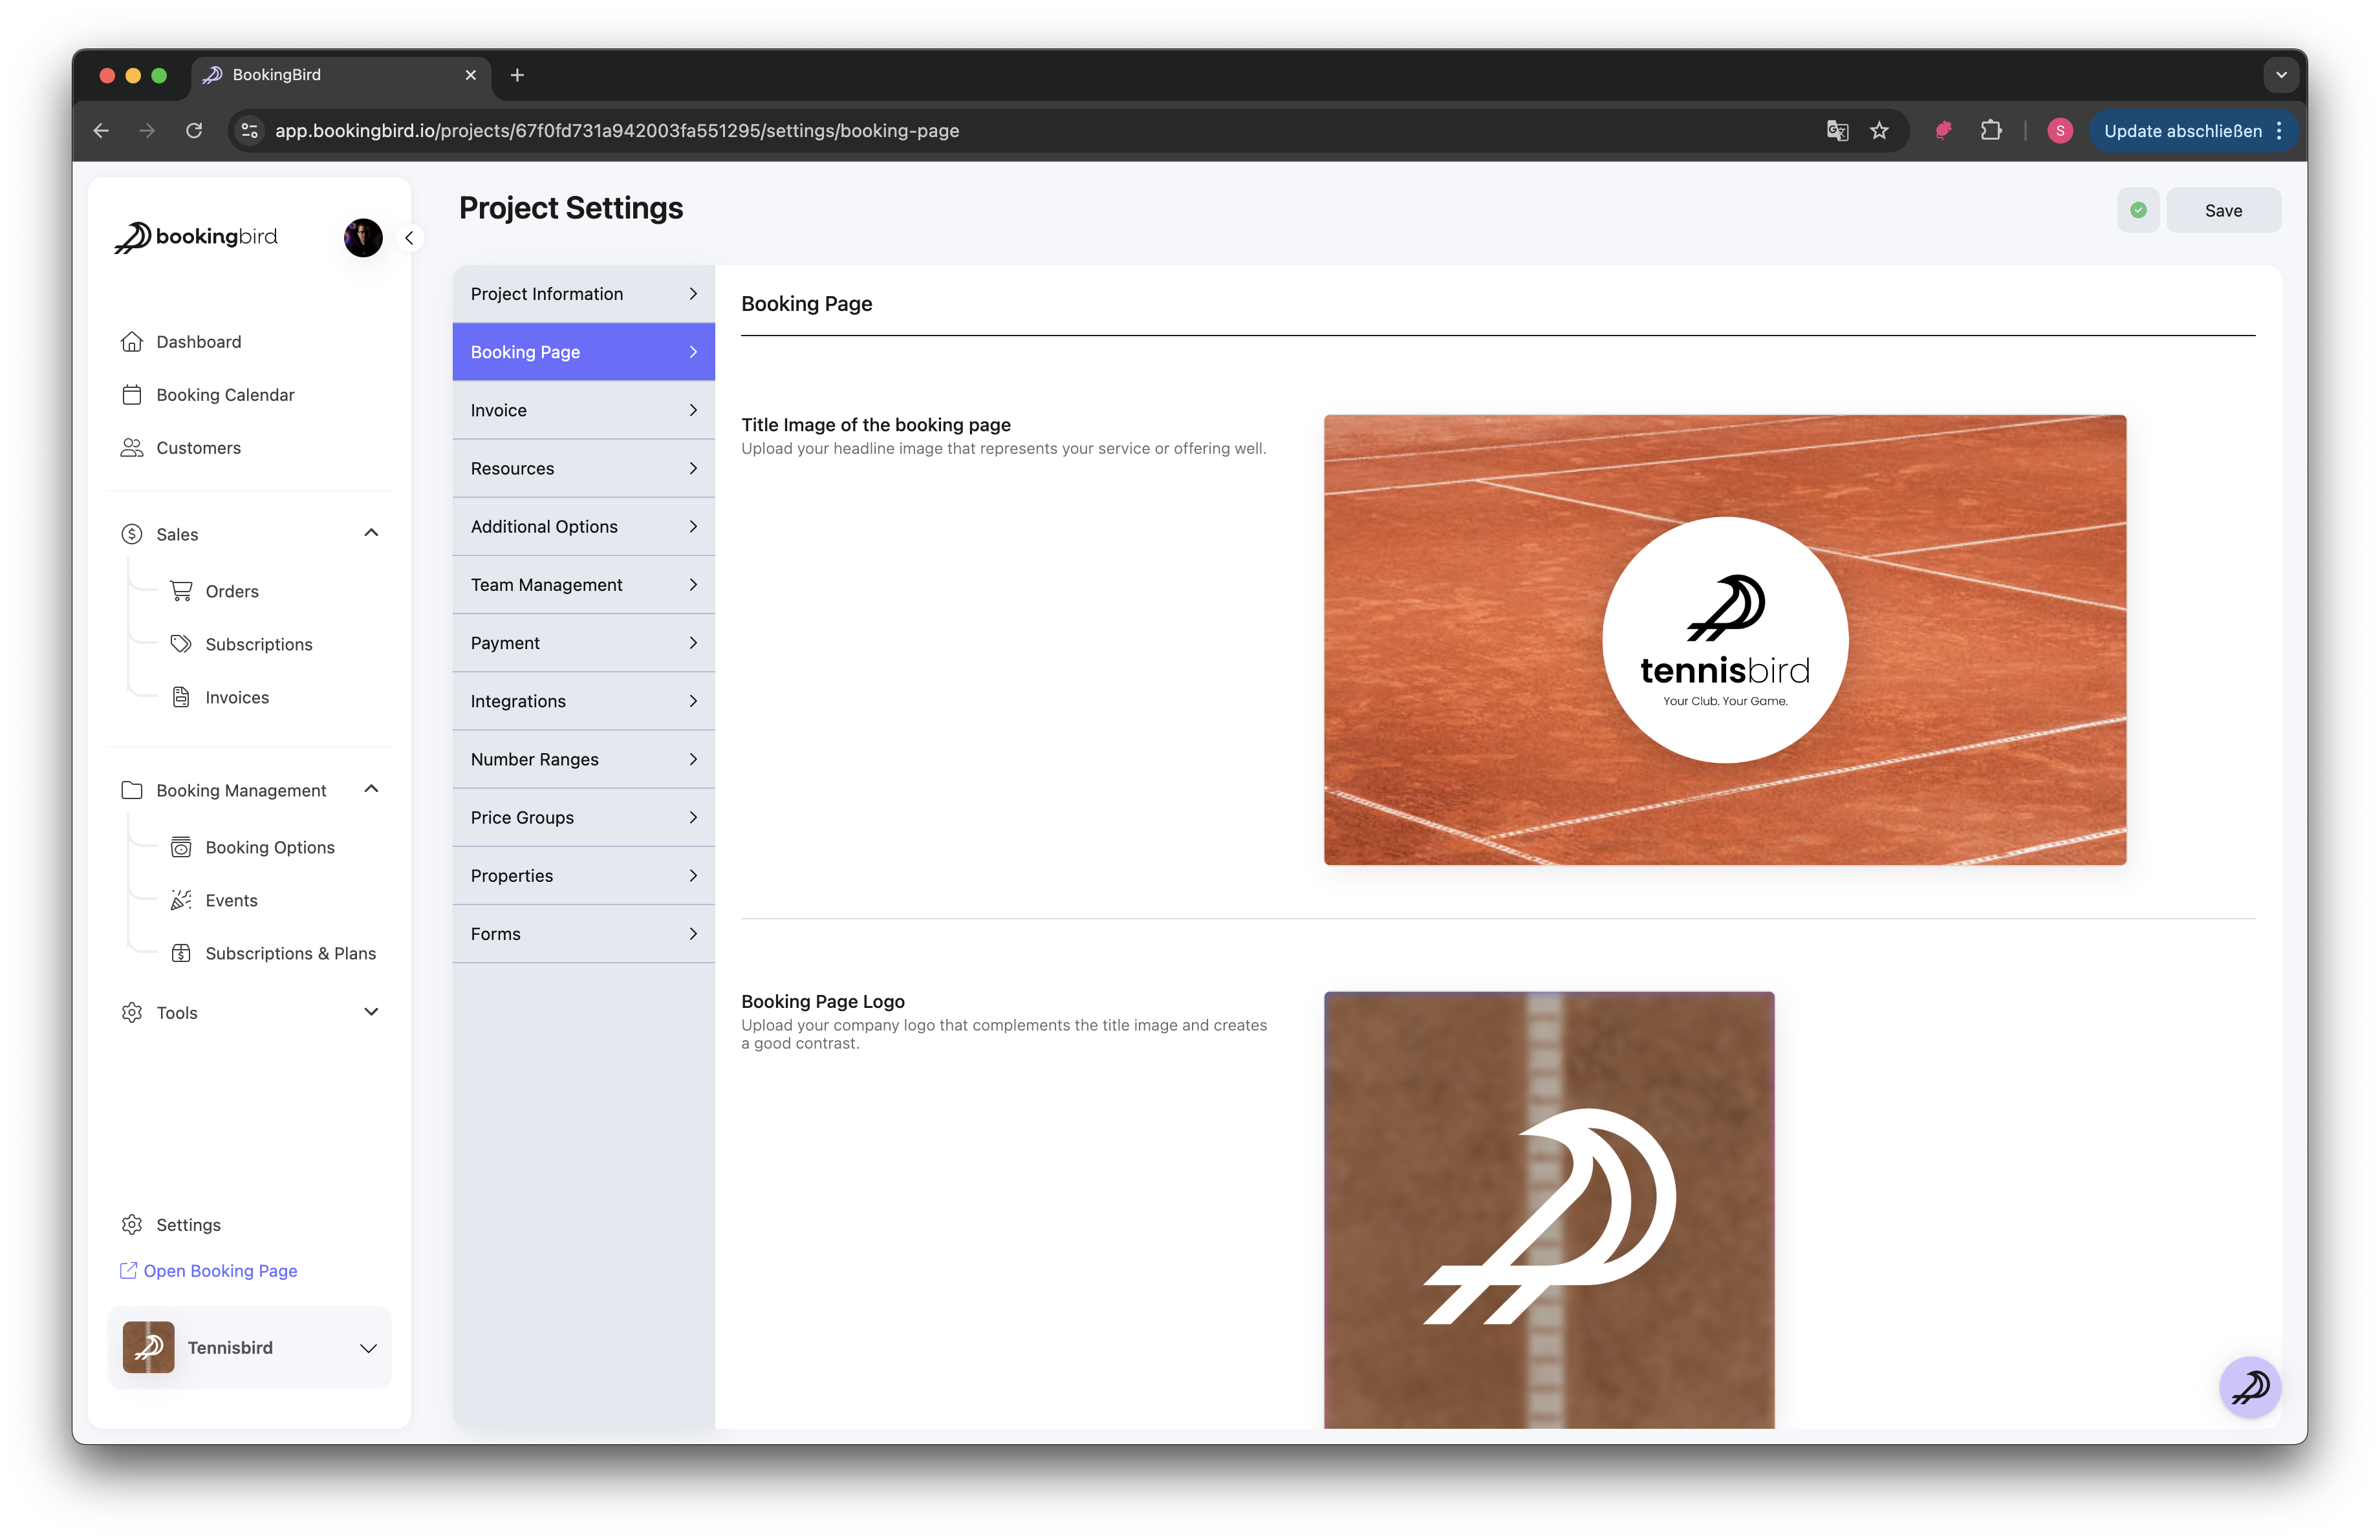
Task: Expand the Tools section chevron
Action: tap(371, 1011)
